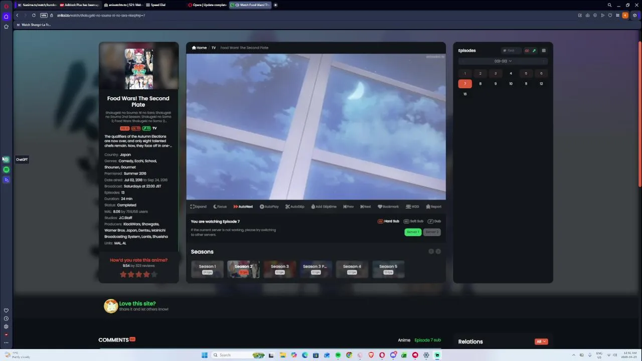Open Watch Shangri-La bookmark
Viewport: 642px width, 361px height.
pyautogui.click(x=34, y=25)
